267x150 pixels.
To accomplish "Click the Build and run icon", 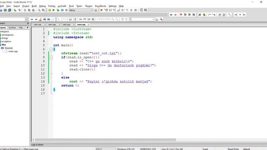I will tap(58, 10).
